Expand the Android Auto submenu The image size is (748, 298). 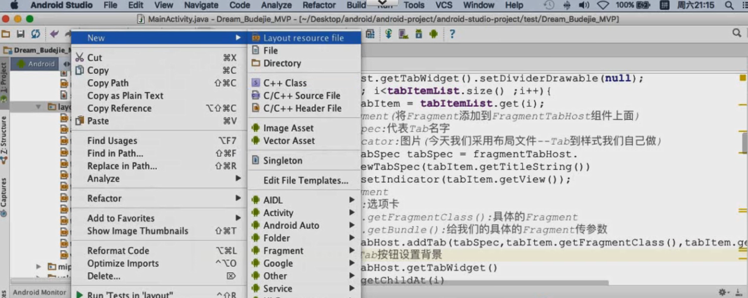[x=304, y=226]
